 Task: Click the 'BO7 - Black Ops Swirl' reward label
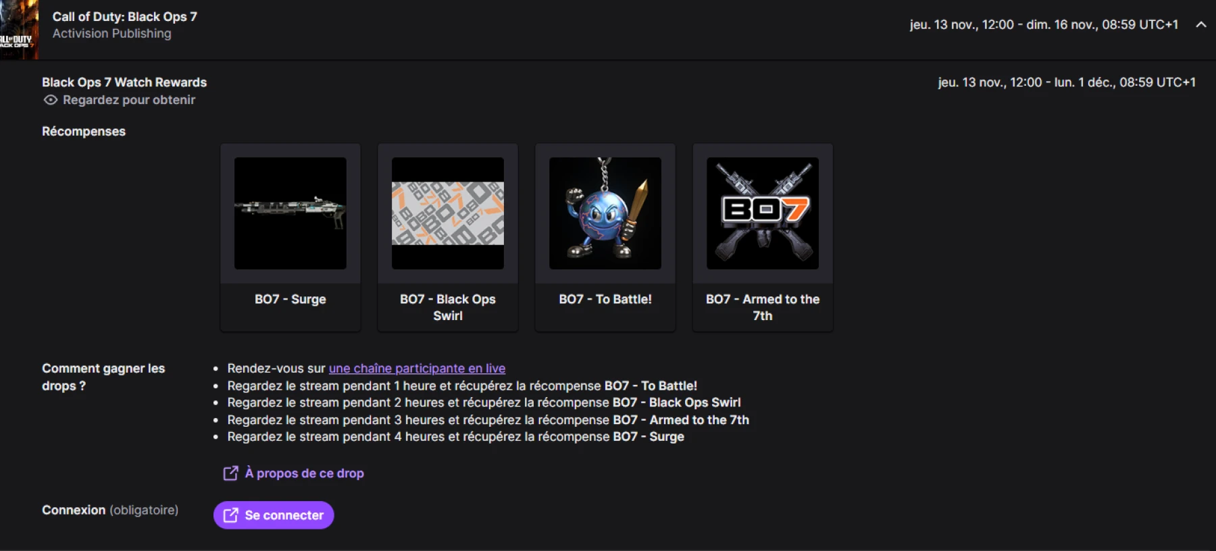(x=448, y=307)
